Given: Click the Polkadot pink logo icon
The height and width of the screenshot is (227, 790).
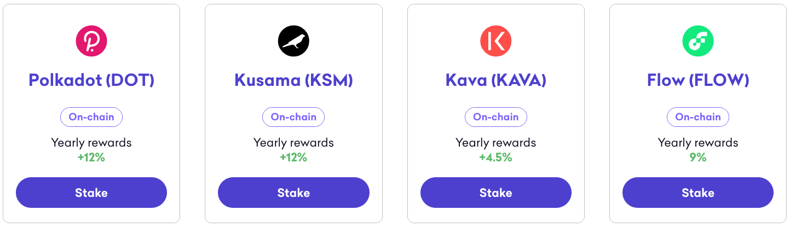Looking at the screenshot, I should (x=91, y=40).
